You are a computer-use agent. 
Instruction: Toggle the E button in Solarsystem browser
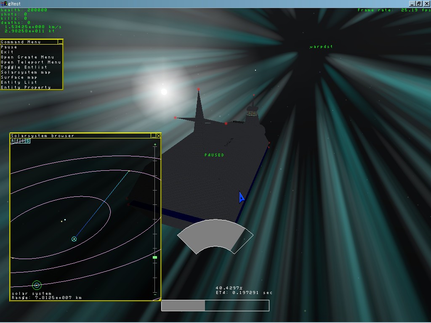click(18, 141)
